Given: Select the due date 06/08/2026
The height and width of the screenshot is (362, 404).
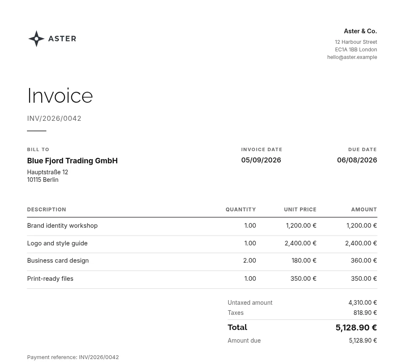Looking at the screenshot, I should pos(357,160).
